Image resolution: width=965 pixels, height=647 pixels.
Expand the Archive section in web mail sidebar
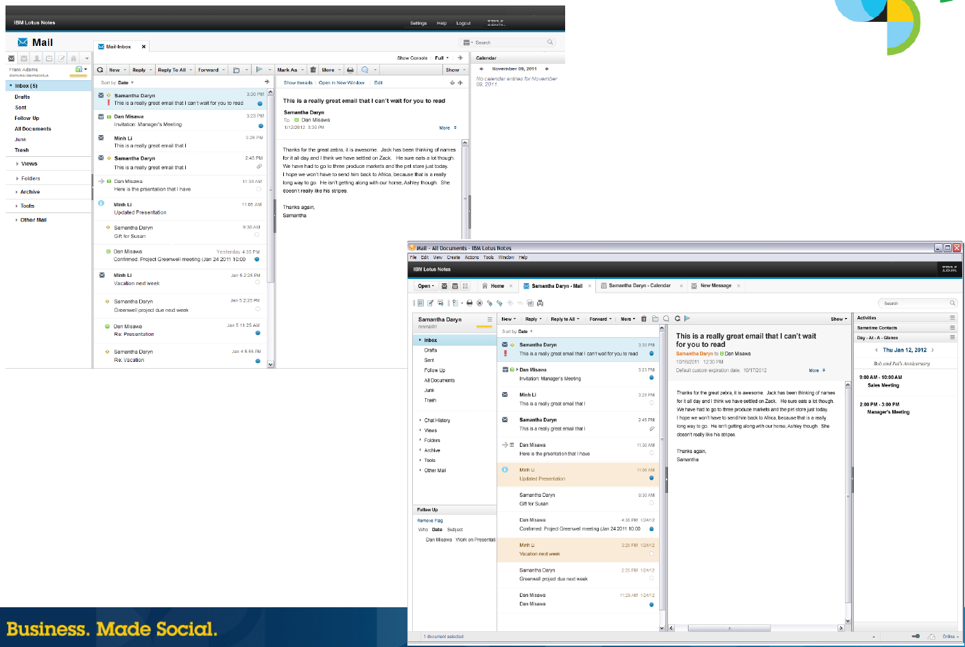coord(17,192)
